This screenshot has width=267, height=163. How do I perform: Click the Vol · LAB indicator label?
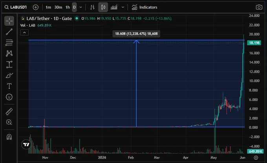pos(28,25)
